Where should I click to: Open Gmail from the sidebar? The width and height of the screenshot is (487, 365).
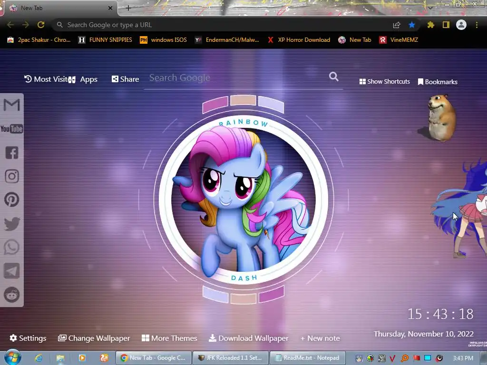12,105
